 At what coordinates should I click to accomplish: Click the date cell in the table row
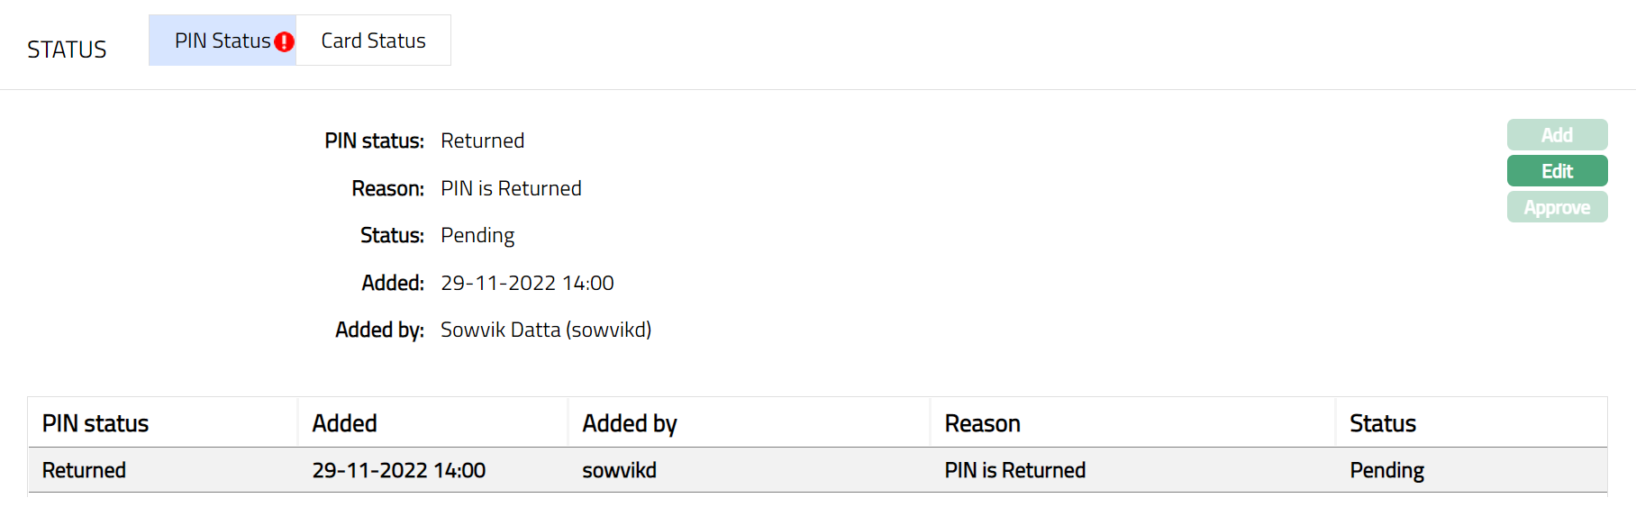[x=398, y=470]
